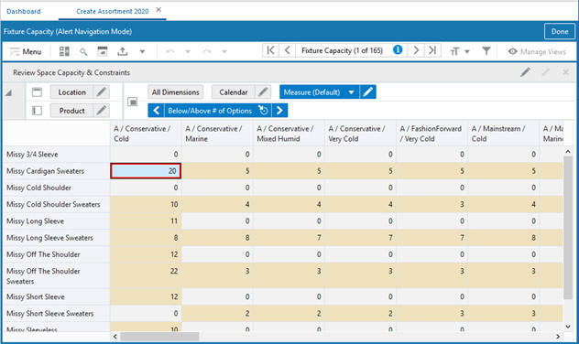
Task: Click the row axis layout icon beside Product
Action: 37,111
